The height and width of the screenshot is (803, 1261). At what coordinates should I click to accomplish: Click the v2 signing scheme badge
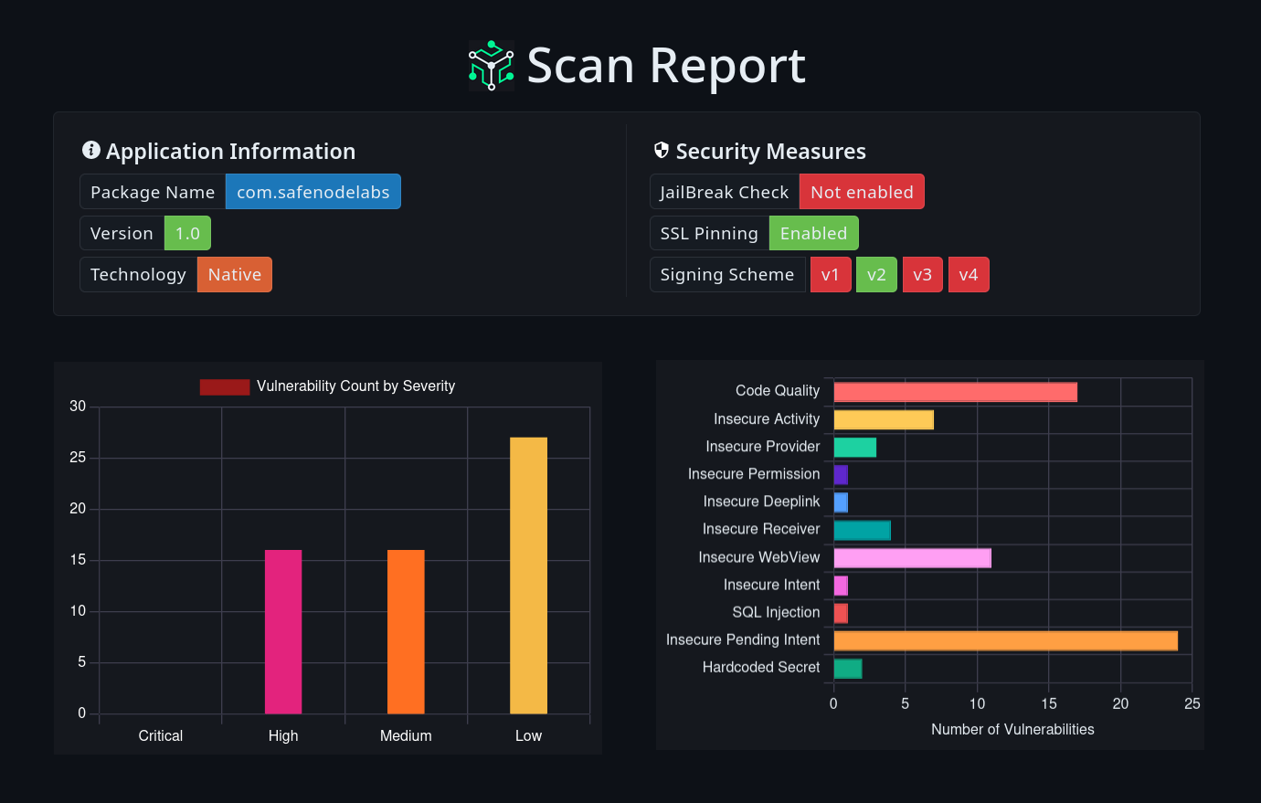pos(876,274)
